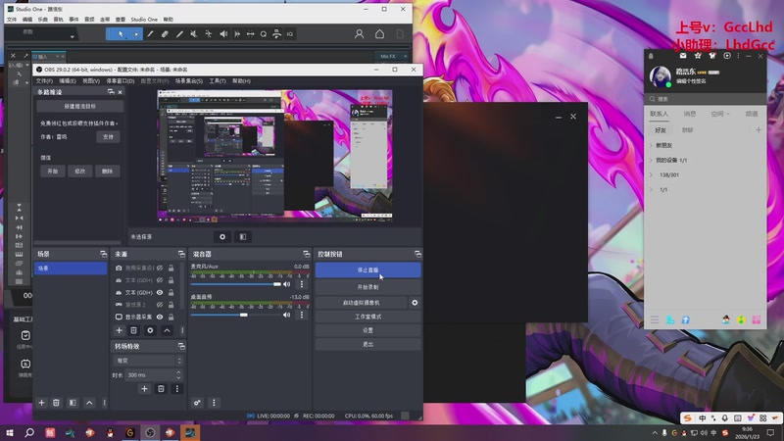This screenshot has height=441, width=784.
Task: Hide the display capture source
Action: [x=160, y=317]
